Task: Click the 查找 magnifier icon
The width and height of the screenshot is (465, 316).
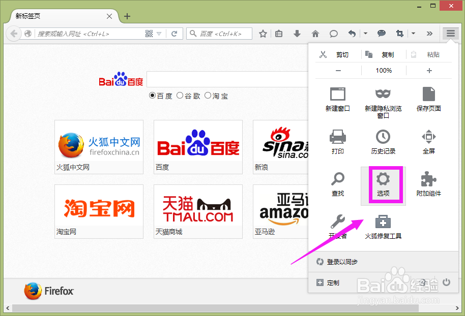Action: 338,179
